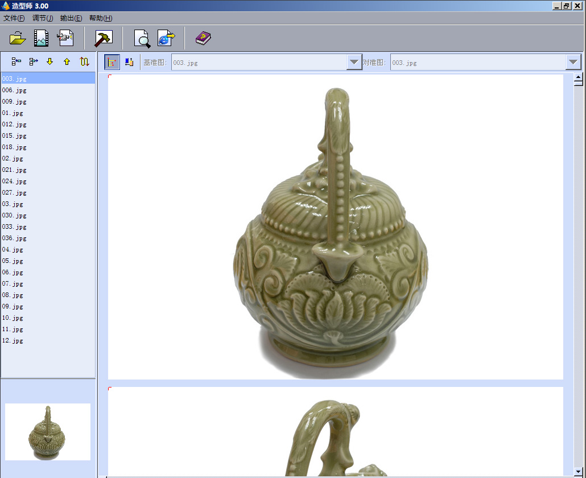Viewport: 586px width, 478px height.
Task: Open the 输出(E) menu
Action: [x=71, y=18]
